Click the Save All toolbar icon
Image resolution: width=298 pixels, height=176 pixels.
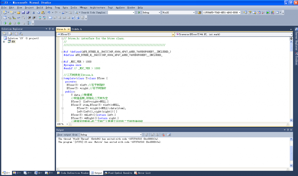28,13
